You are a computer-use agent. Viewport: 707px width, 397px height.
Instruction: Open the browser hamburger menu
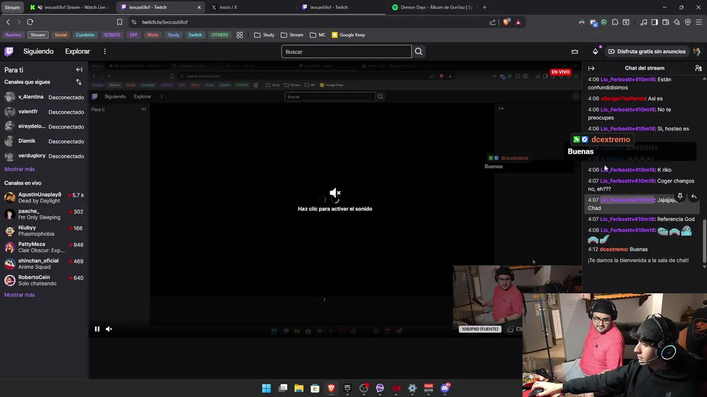699,22
